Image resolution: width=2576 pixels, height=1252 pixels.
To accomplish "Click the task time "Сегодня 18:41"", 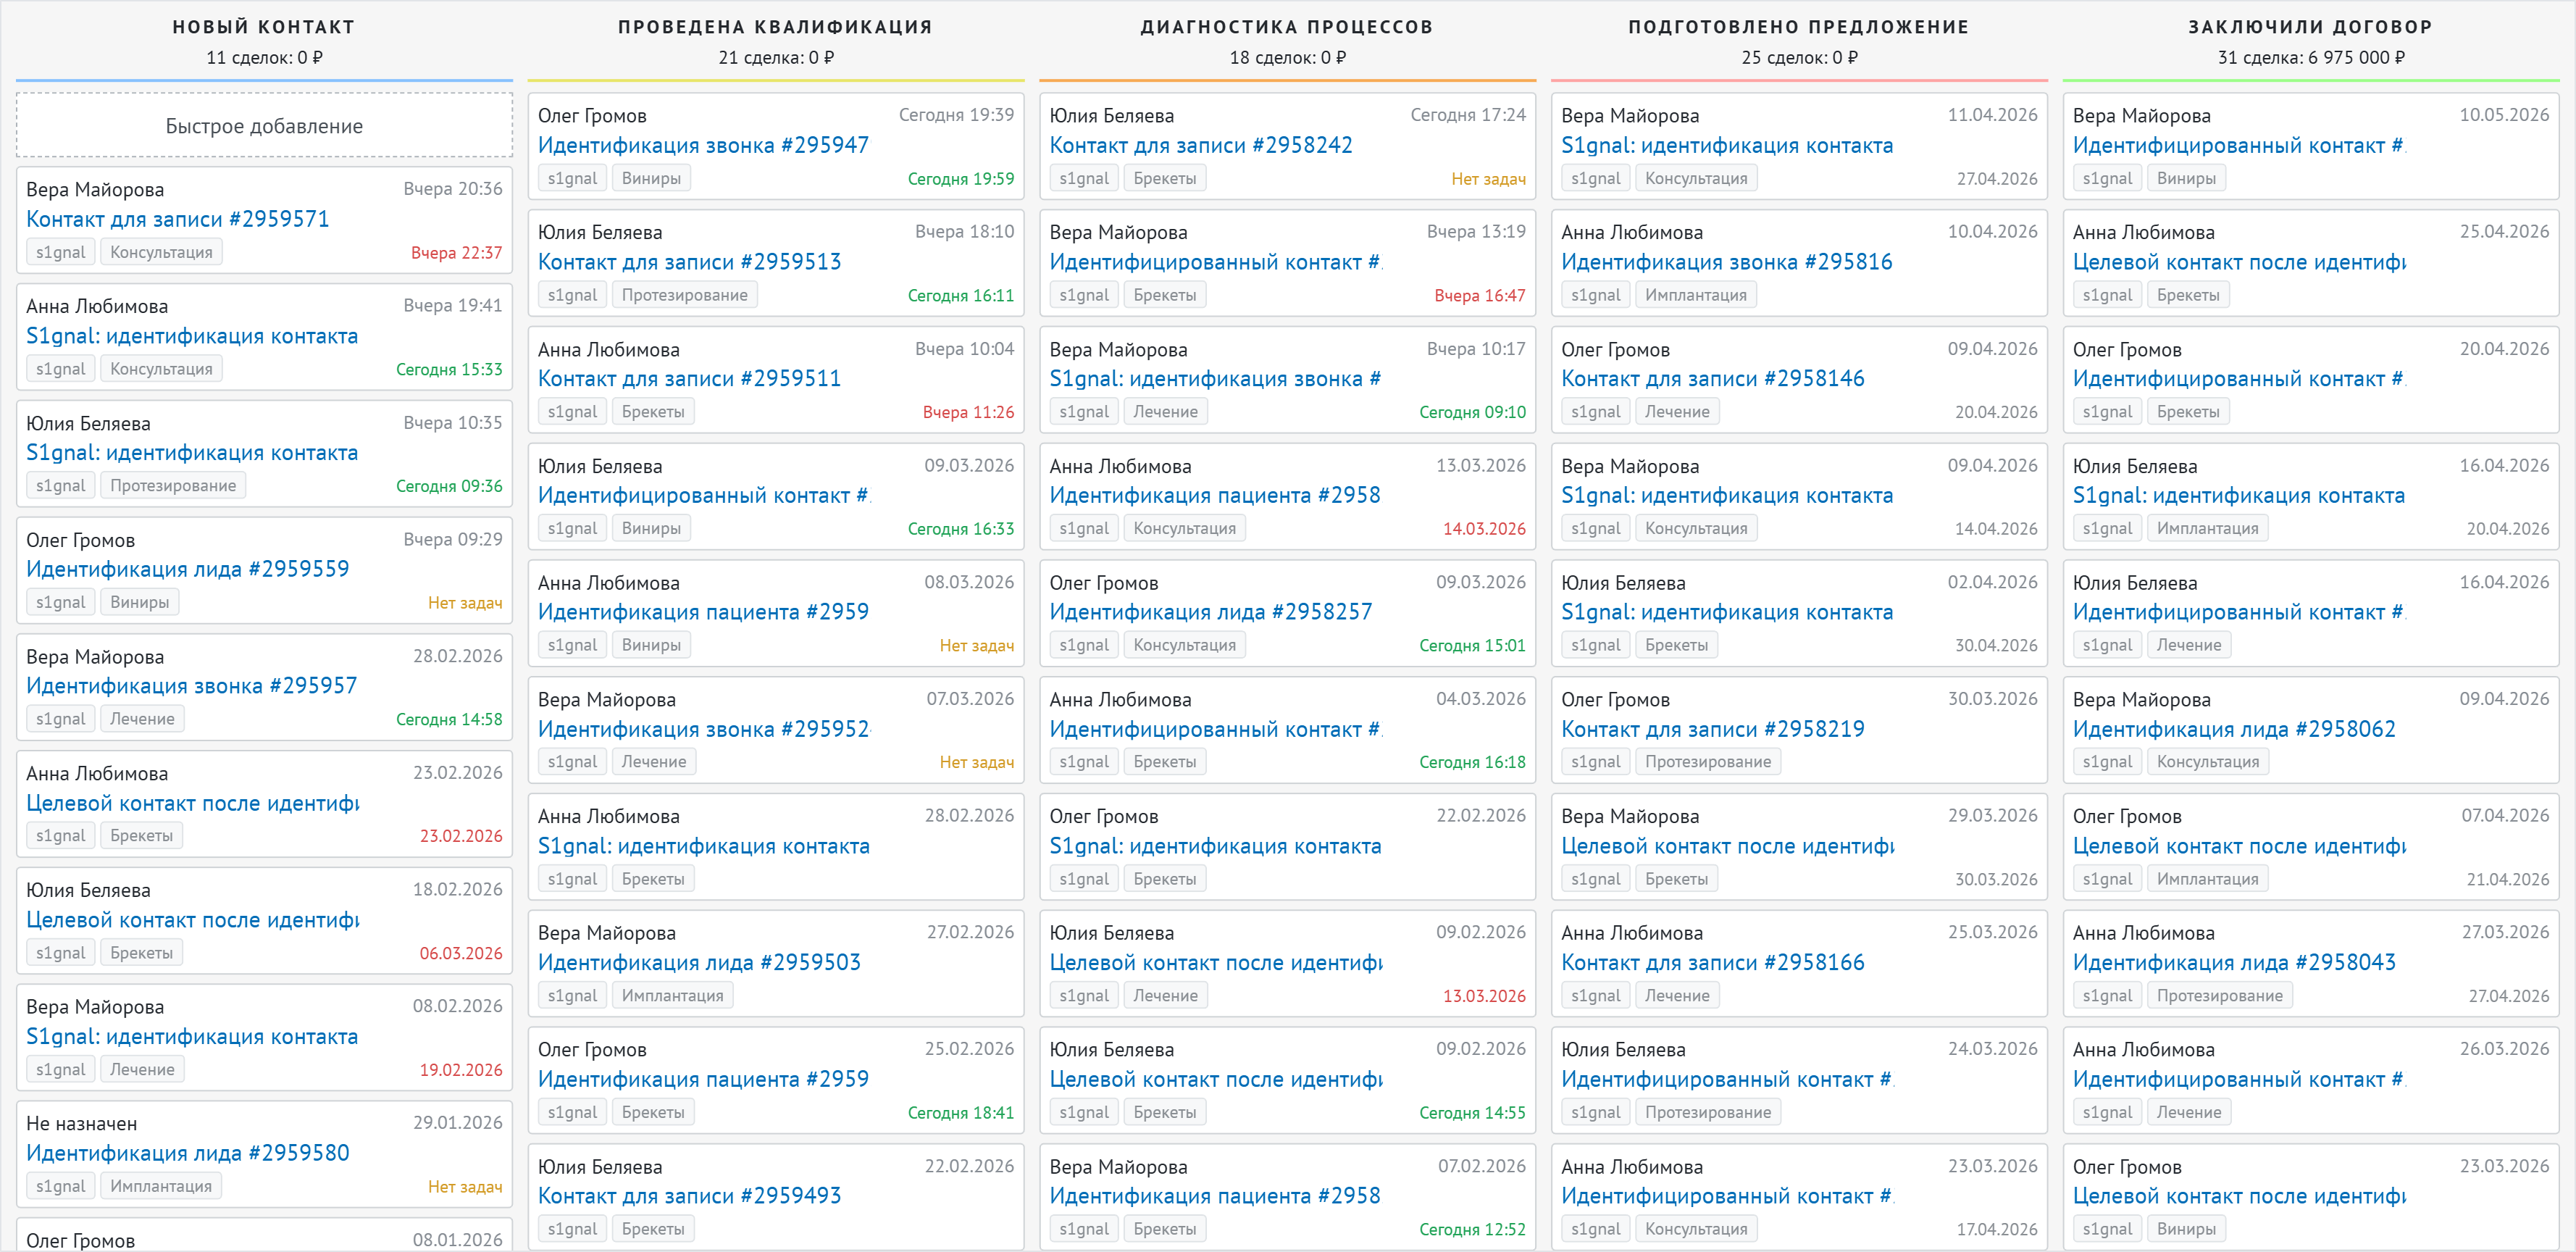I will coord(961,1113).
